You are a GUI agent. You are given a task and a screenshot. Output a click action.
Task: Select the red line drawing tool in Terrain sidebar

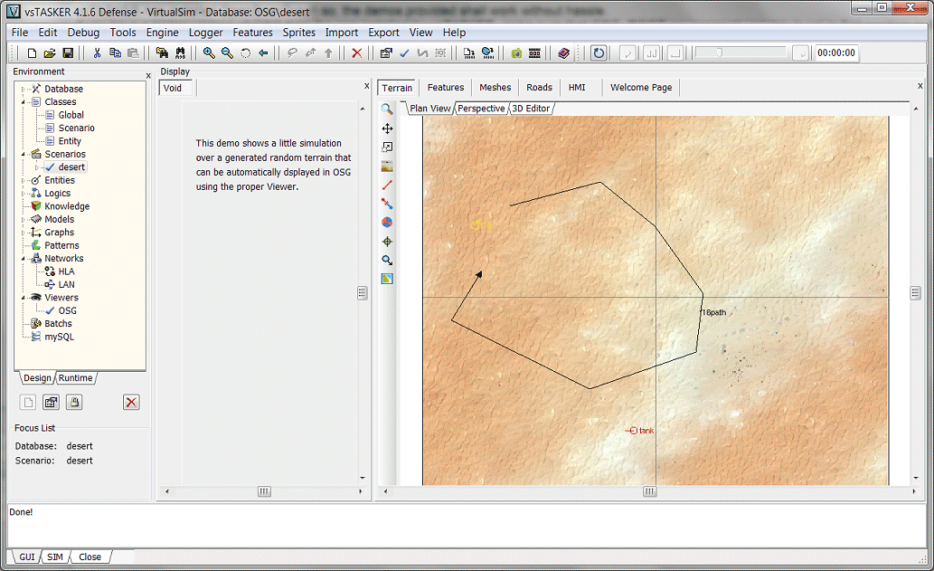(387, 185)
